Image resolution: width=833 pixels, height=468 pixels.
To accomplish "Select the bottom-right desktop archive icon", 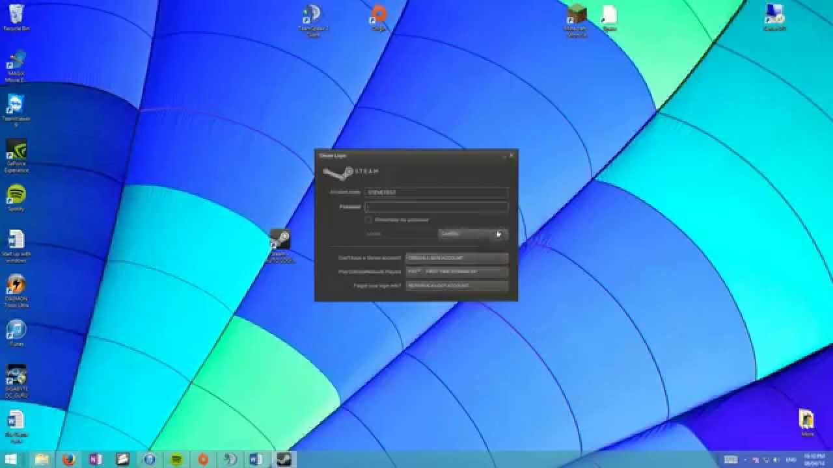I will point(807,423).
